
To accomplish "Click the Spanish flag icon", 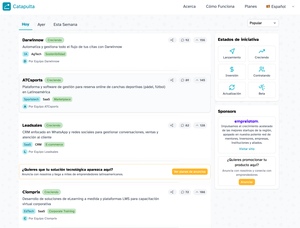I will [x=268, y=6].
